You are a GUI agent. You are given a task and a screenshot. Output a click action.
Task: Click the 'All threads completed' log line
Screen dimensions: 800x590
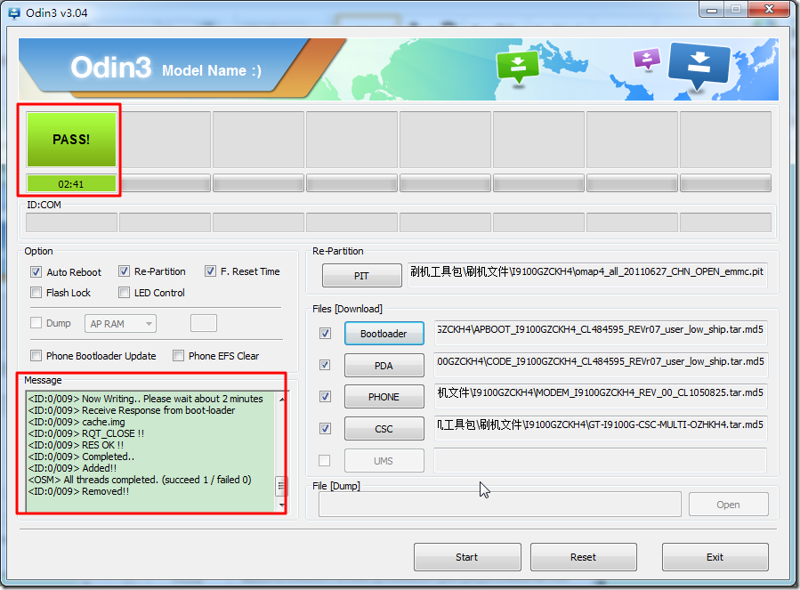click(x=140, y=480)
